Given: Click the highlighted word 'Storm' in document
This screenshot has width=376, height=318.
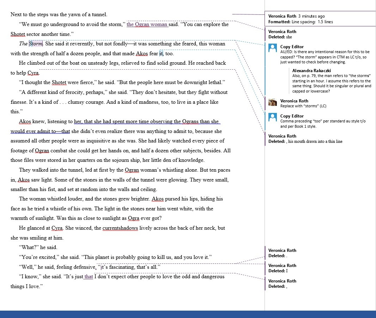Looking at the screenshot, I should pyautogui.click(x=36, y=44).
